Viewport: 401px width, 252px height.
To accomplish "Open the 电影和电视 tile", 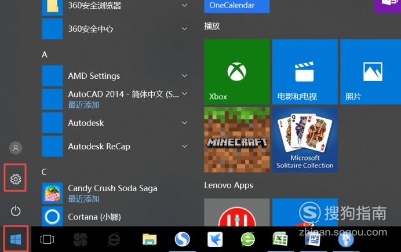I will [305, 72].
